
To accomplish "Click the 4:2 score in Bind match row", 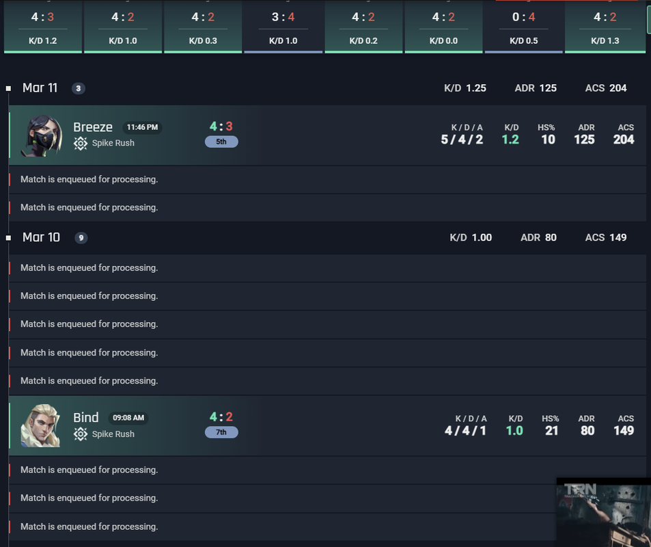I will (221, 416).
